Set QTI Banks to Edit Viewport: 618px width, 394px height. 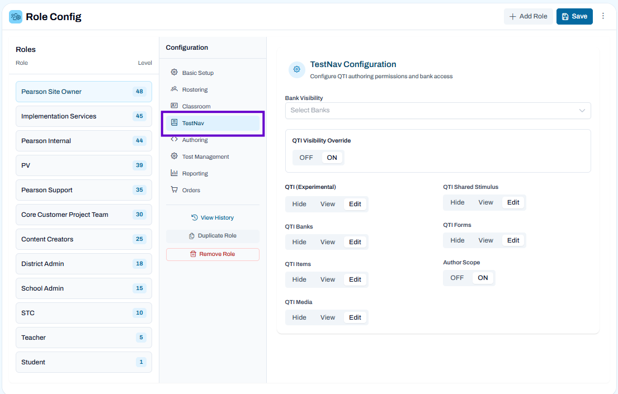(x=355, y=242)
